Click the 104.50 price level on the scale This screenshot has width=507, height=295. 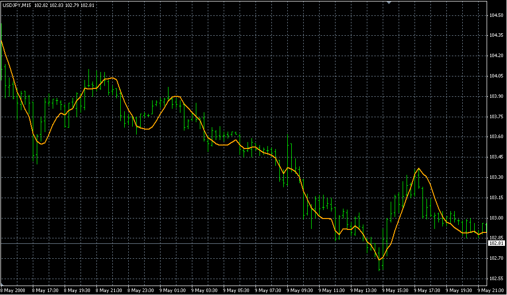click(x=496, y=15)
